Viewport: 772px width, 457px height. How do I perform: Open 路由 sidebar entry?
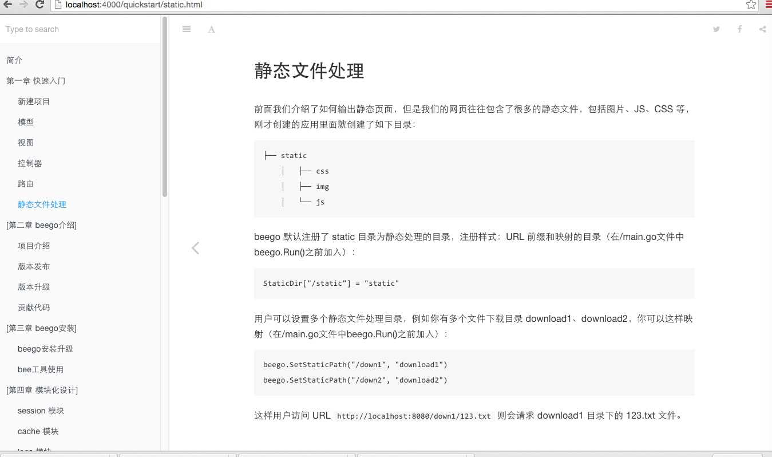[x=26, y=184]
